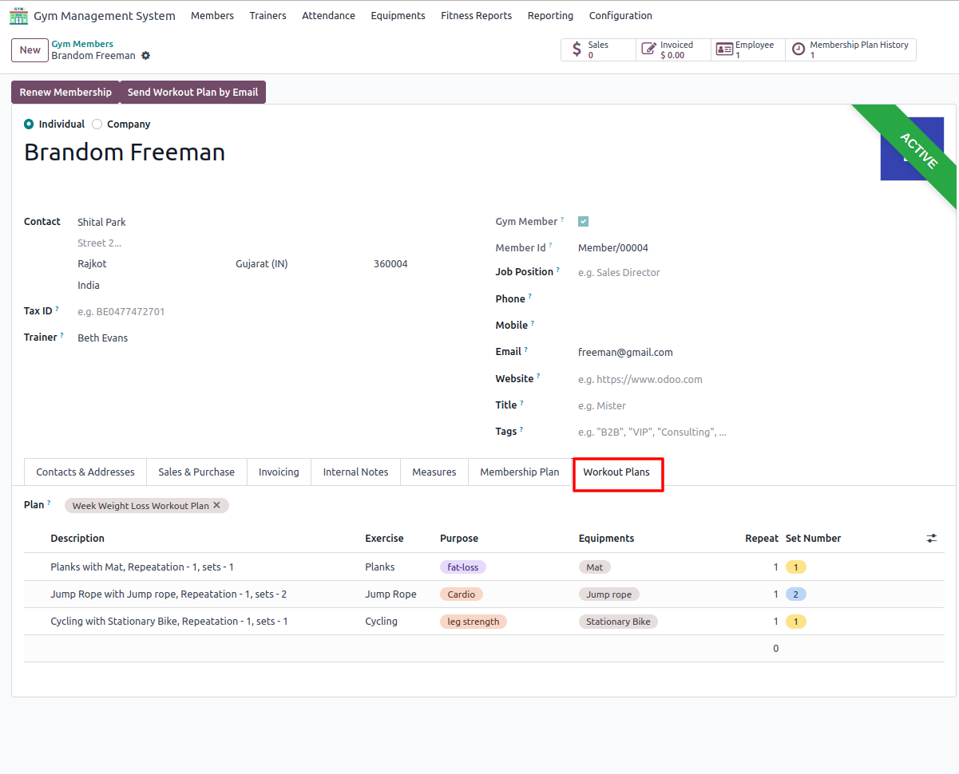This screenshot has height=774, width=959.
Task: Click the Gym Management System app icon
Action: click(18, 16)
